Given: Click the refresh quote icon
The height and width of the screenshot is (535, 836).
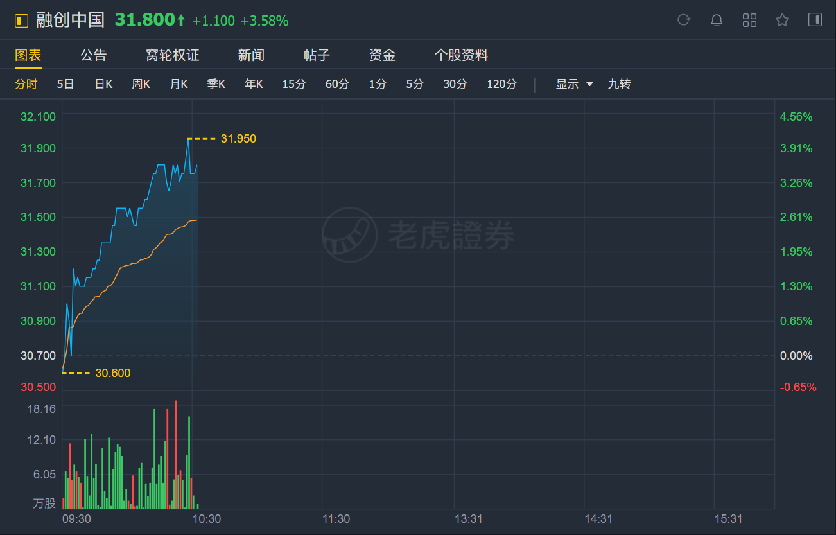Looking at the screenshot, I should 684,20.
